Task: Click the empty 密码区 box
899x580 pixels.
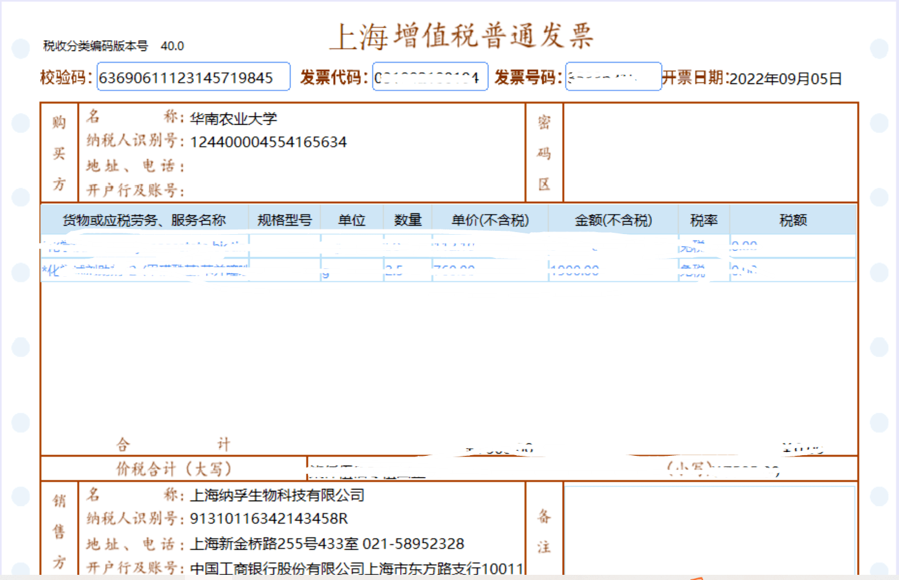Action: [x=709, y=153]
